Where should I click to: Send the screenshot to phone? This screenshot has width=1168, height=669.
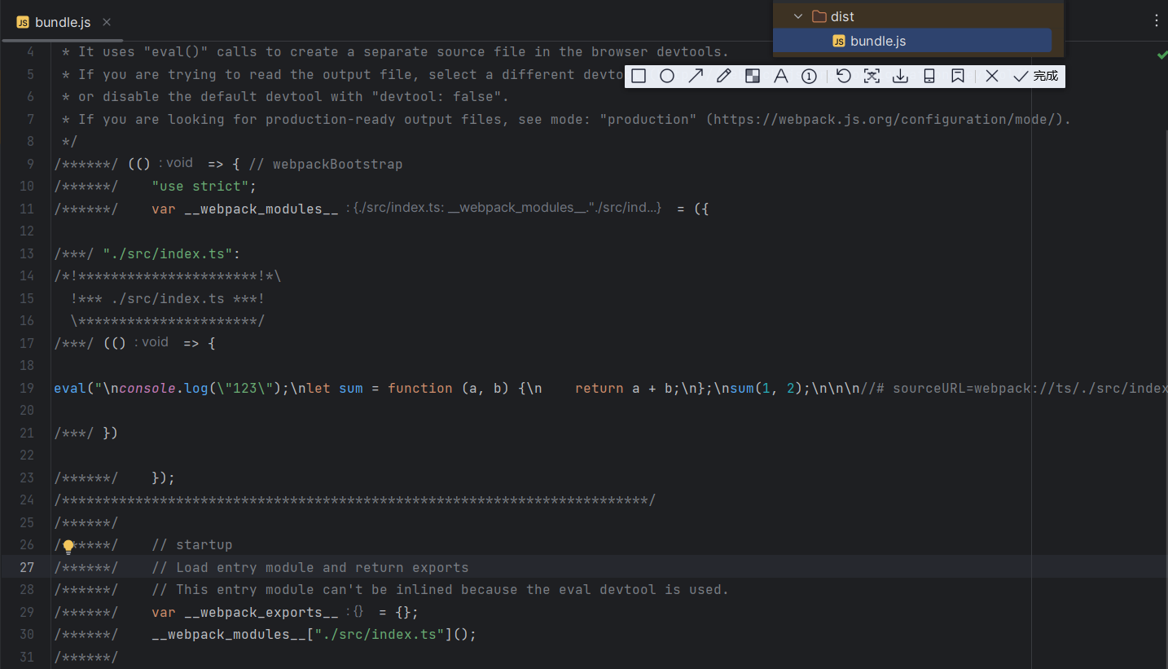coord(929,76)
